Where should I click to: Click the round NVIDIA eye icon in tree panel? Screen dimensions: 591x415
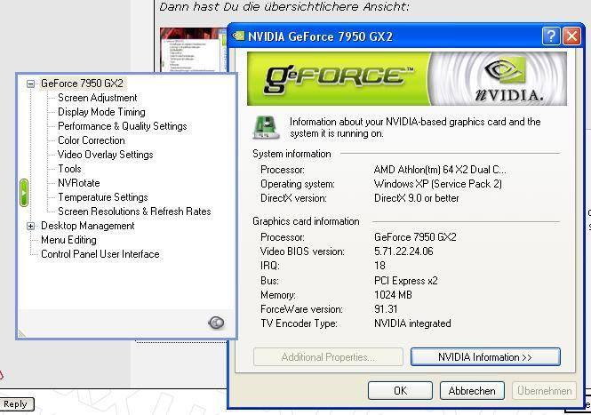pos(216,323)
